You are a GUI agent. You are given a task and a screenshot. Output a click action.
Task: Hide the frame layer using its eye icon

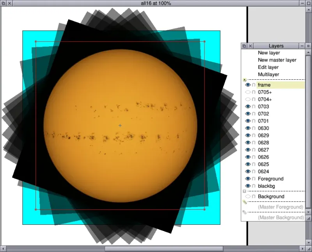click(248, 85)
